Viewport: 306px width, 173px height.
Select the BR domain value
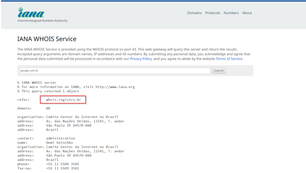click(48, 108)
